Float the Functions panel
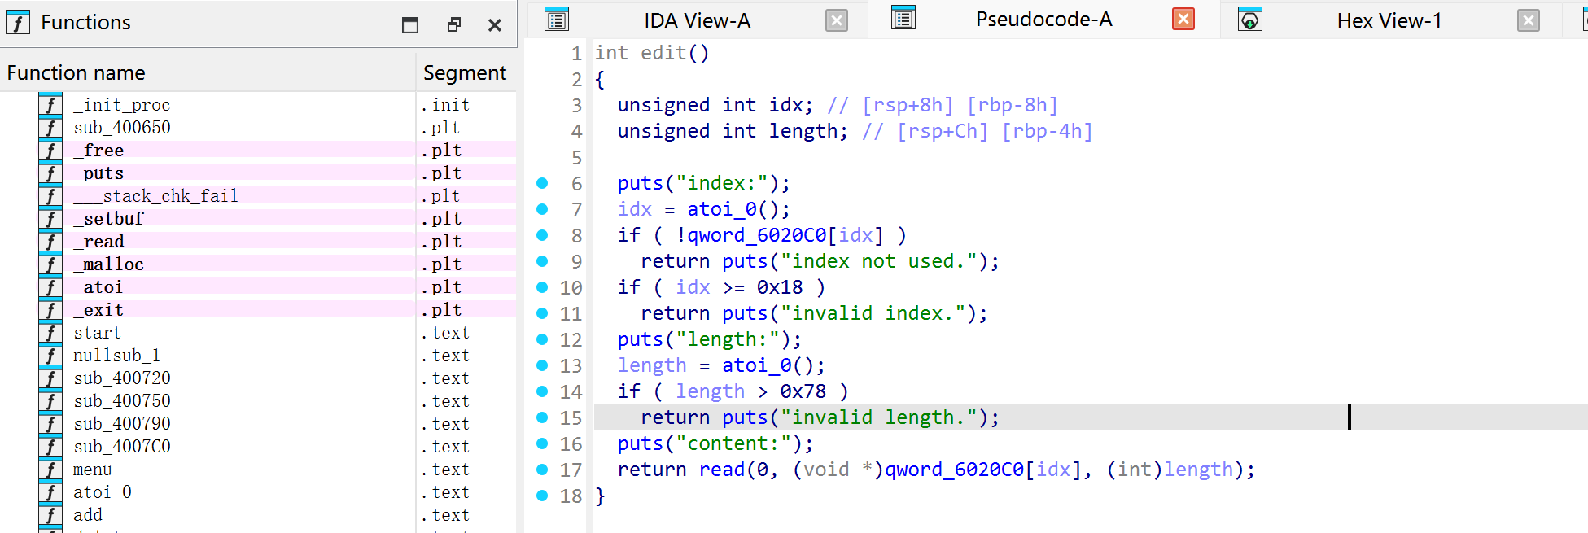Image resolution: width=1588 pixels, height=533 pixels. [x=454, y=25]
